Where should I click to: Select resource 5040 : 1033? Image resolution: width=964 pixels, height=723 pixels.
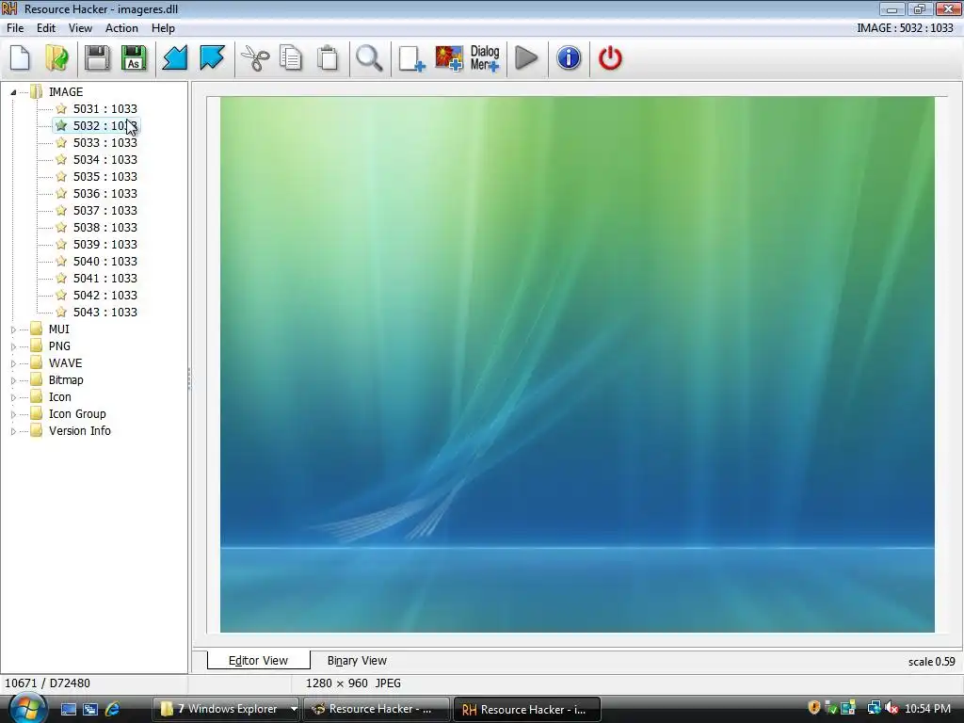(x=105, y=262)
